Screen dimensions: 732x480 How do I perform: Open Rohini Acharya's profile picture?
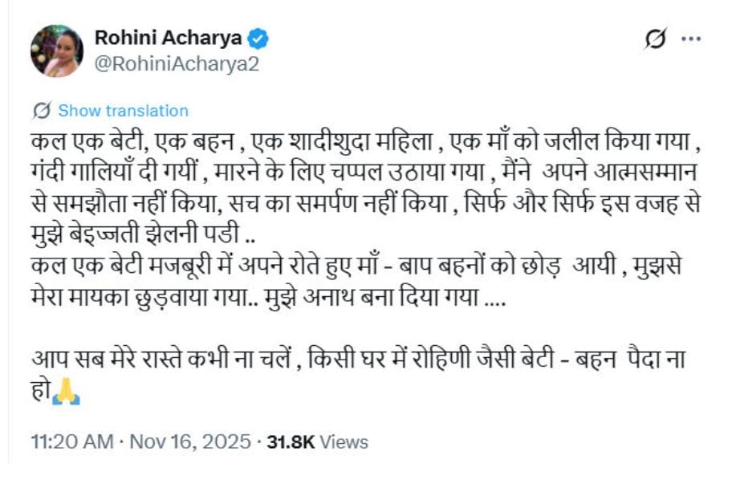point(56,51)
